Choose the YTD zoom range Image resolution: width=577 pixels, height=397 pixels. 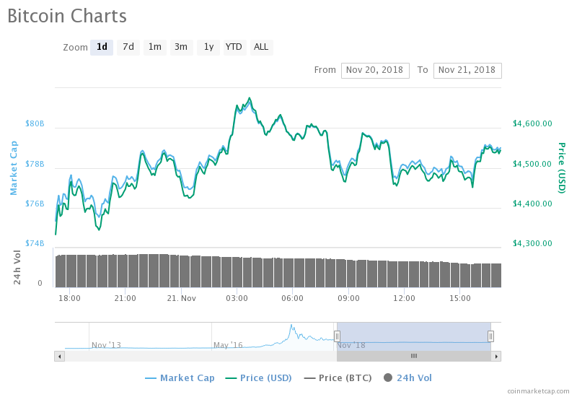(x=235, y=47)
